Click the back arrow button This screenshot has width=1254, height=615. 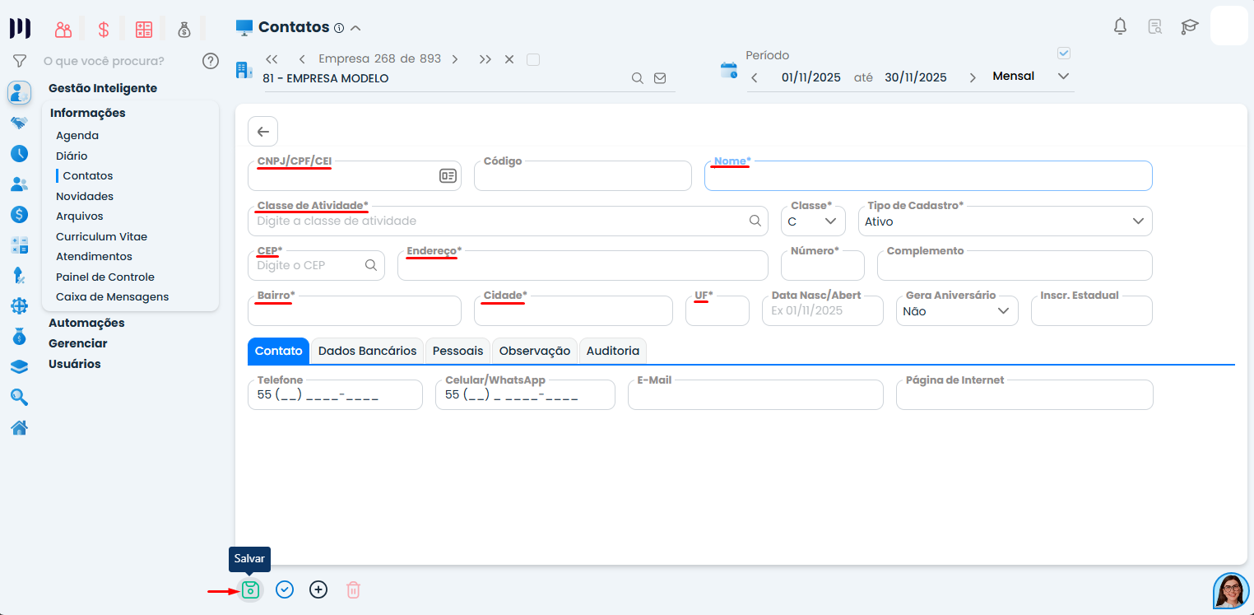[x=262, y=132]
